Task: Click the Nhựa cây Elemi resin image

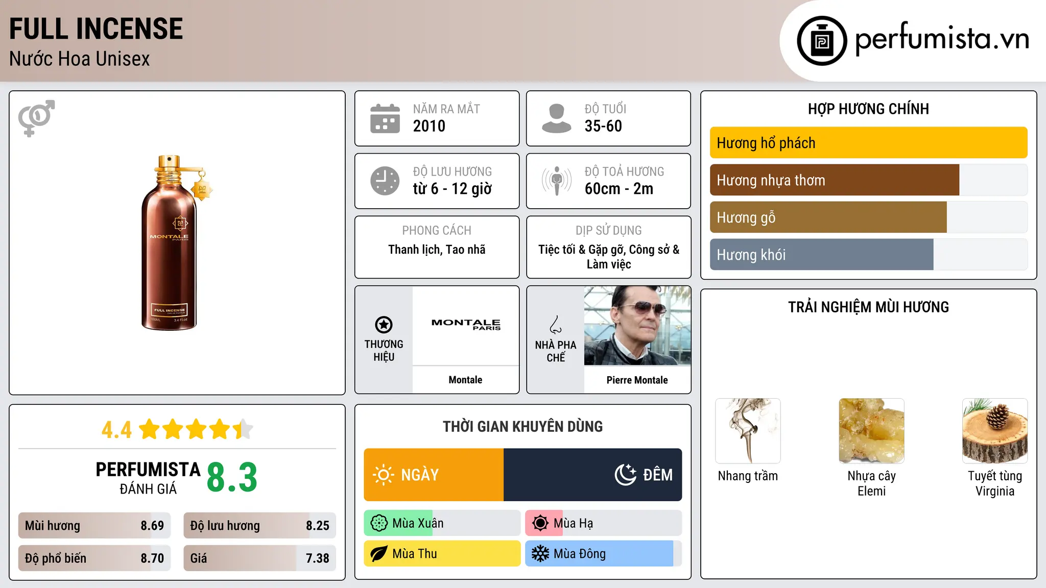Action: (x=871, y=431)
